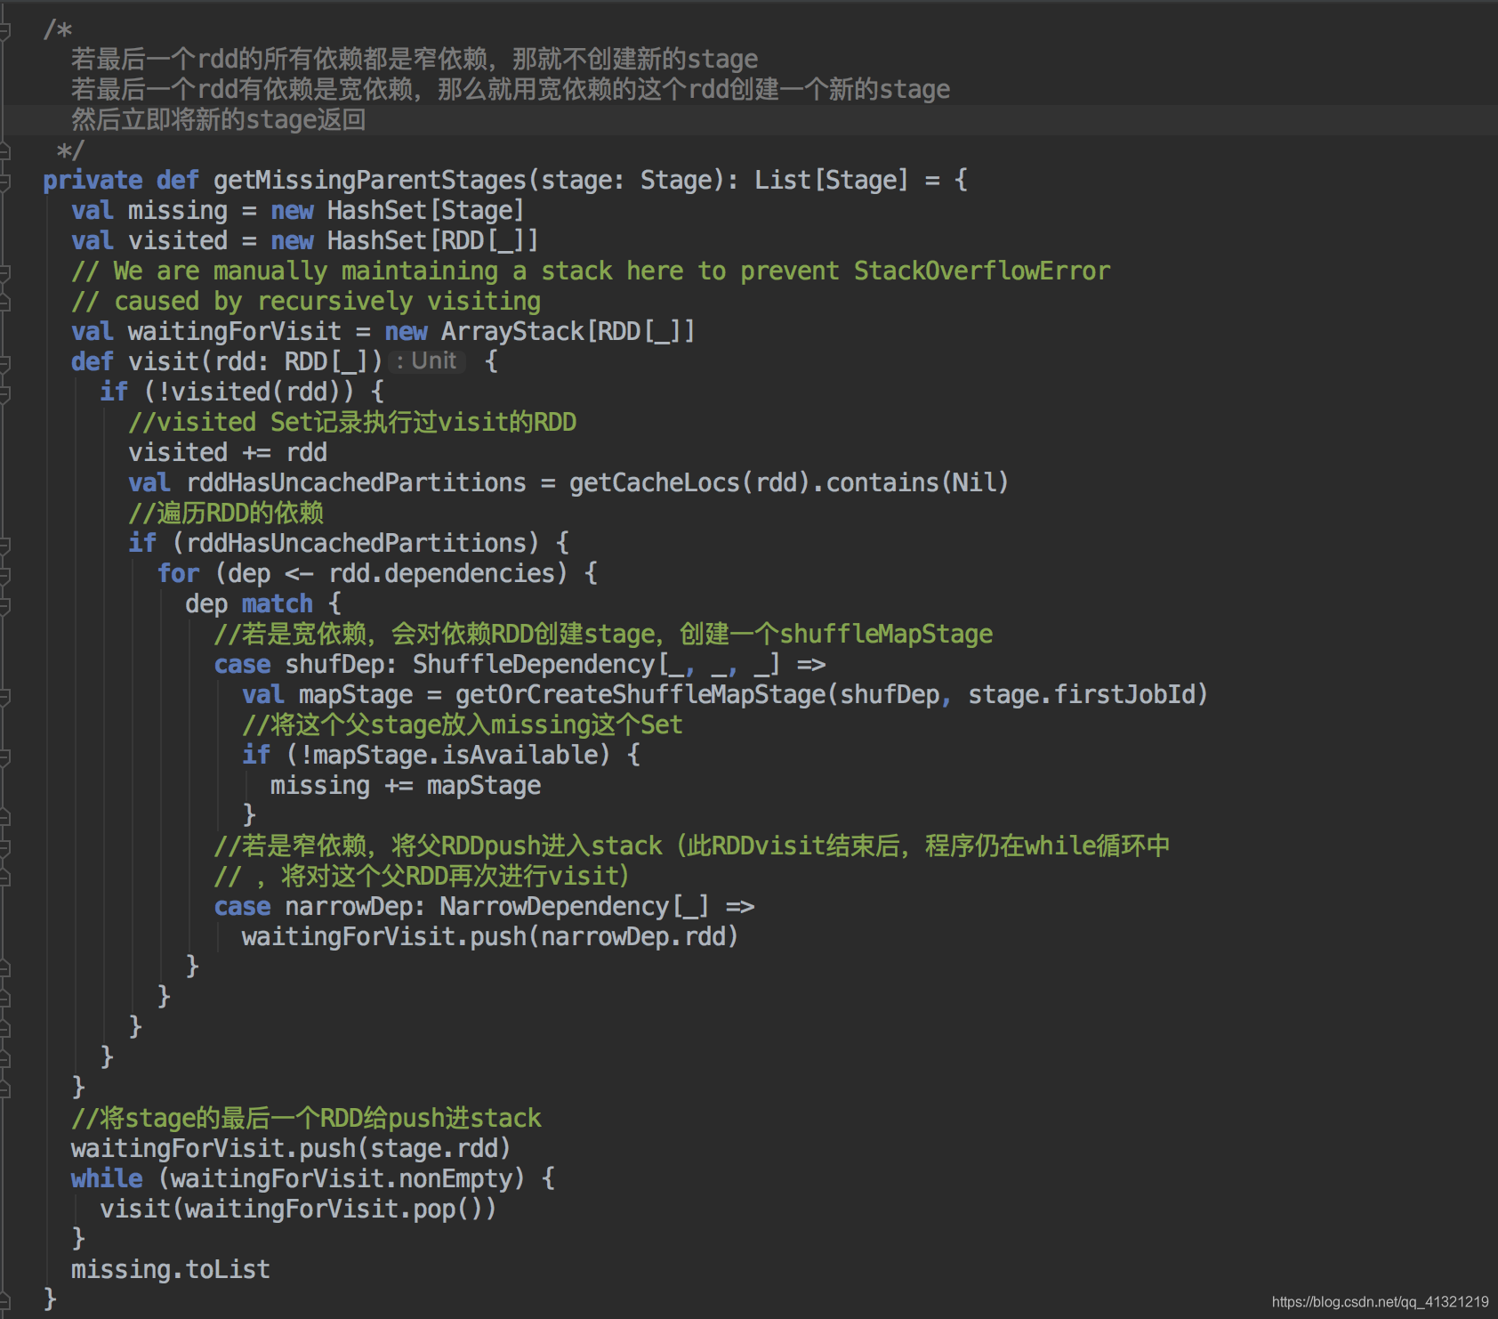Click the '//若是窄依赖' comment line
The image size is (1498, 1319).
692,846
